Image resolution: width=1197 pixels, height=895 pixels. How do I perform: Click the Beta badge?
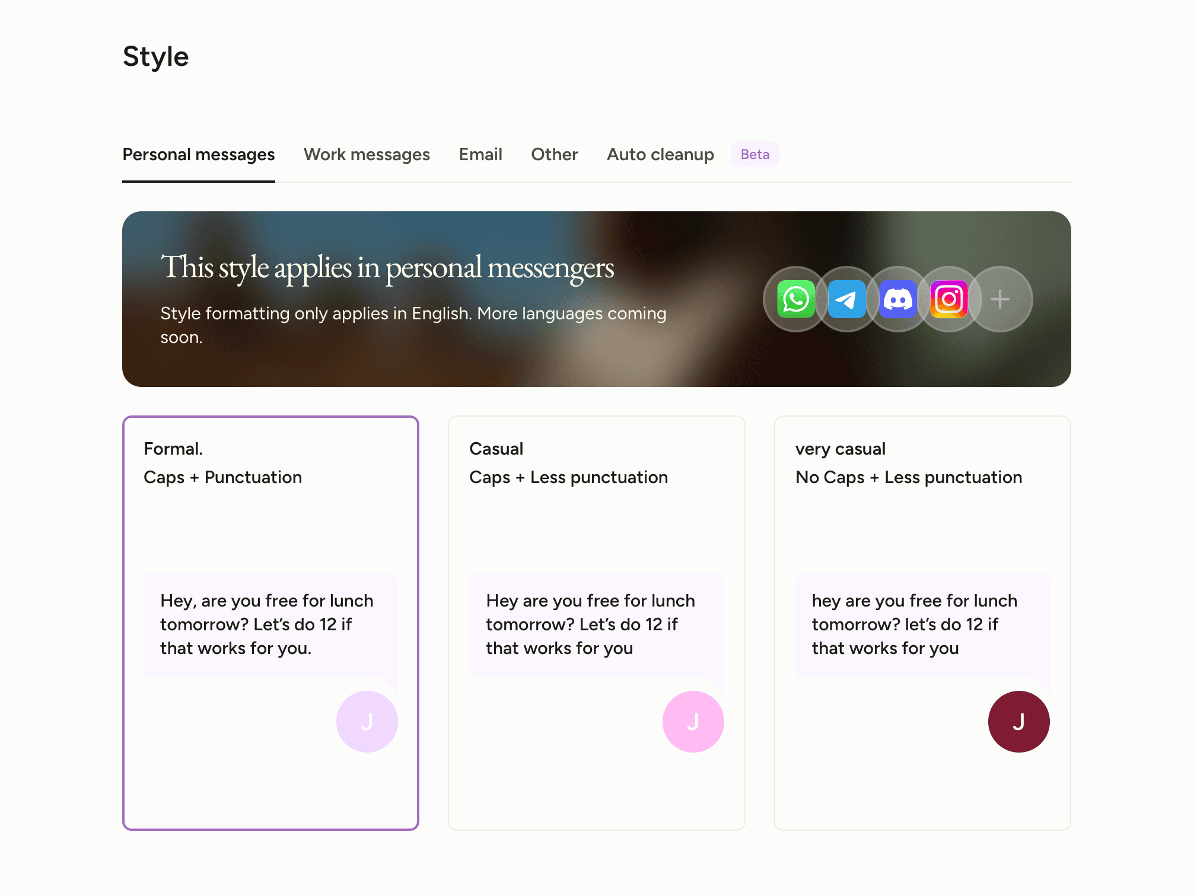(755, 154)
